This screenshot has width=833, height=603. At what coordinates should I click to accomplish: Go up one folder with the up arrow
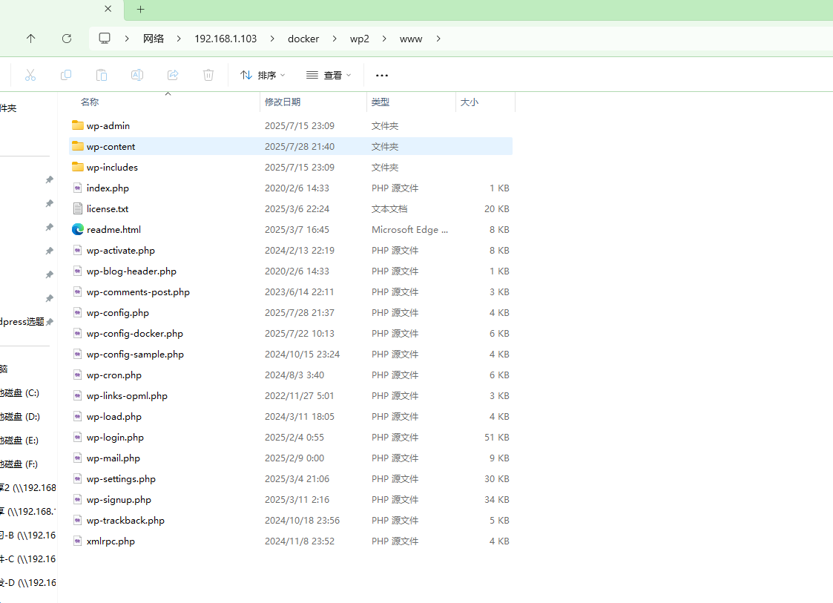coord(31,39)
